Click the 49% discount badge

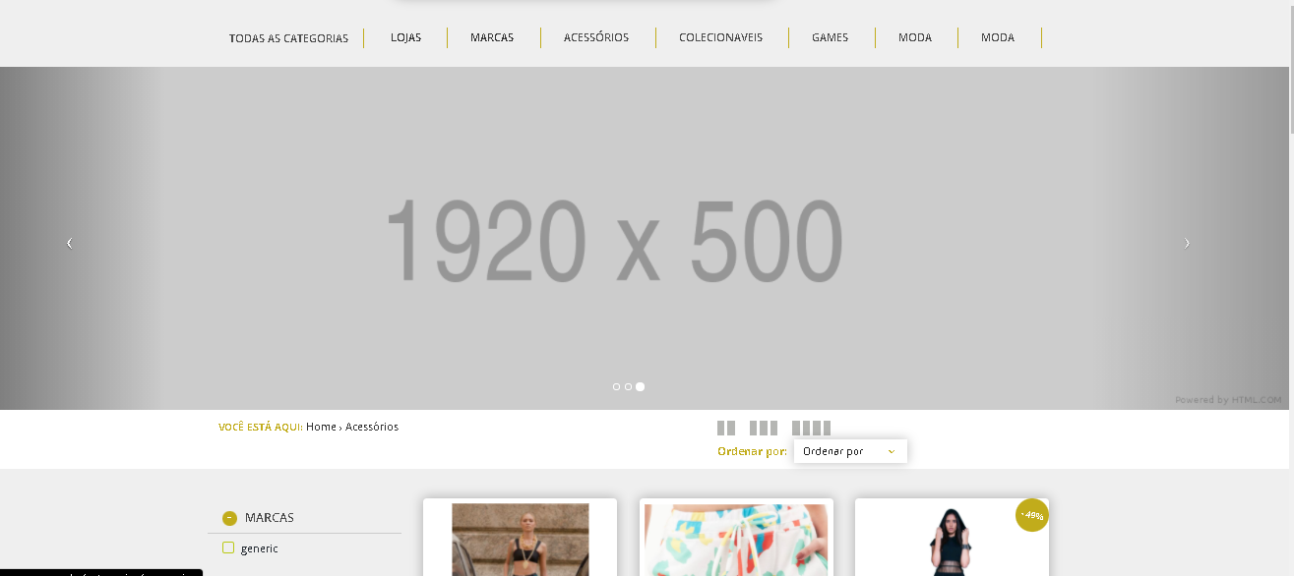click(x=1032, y=515)
